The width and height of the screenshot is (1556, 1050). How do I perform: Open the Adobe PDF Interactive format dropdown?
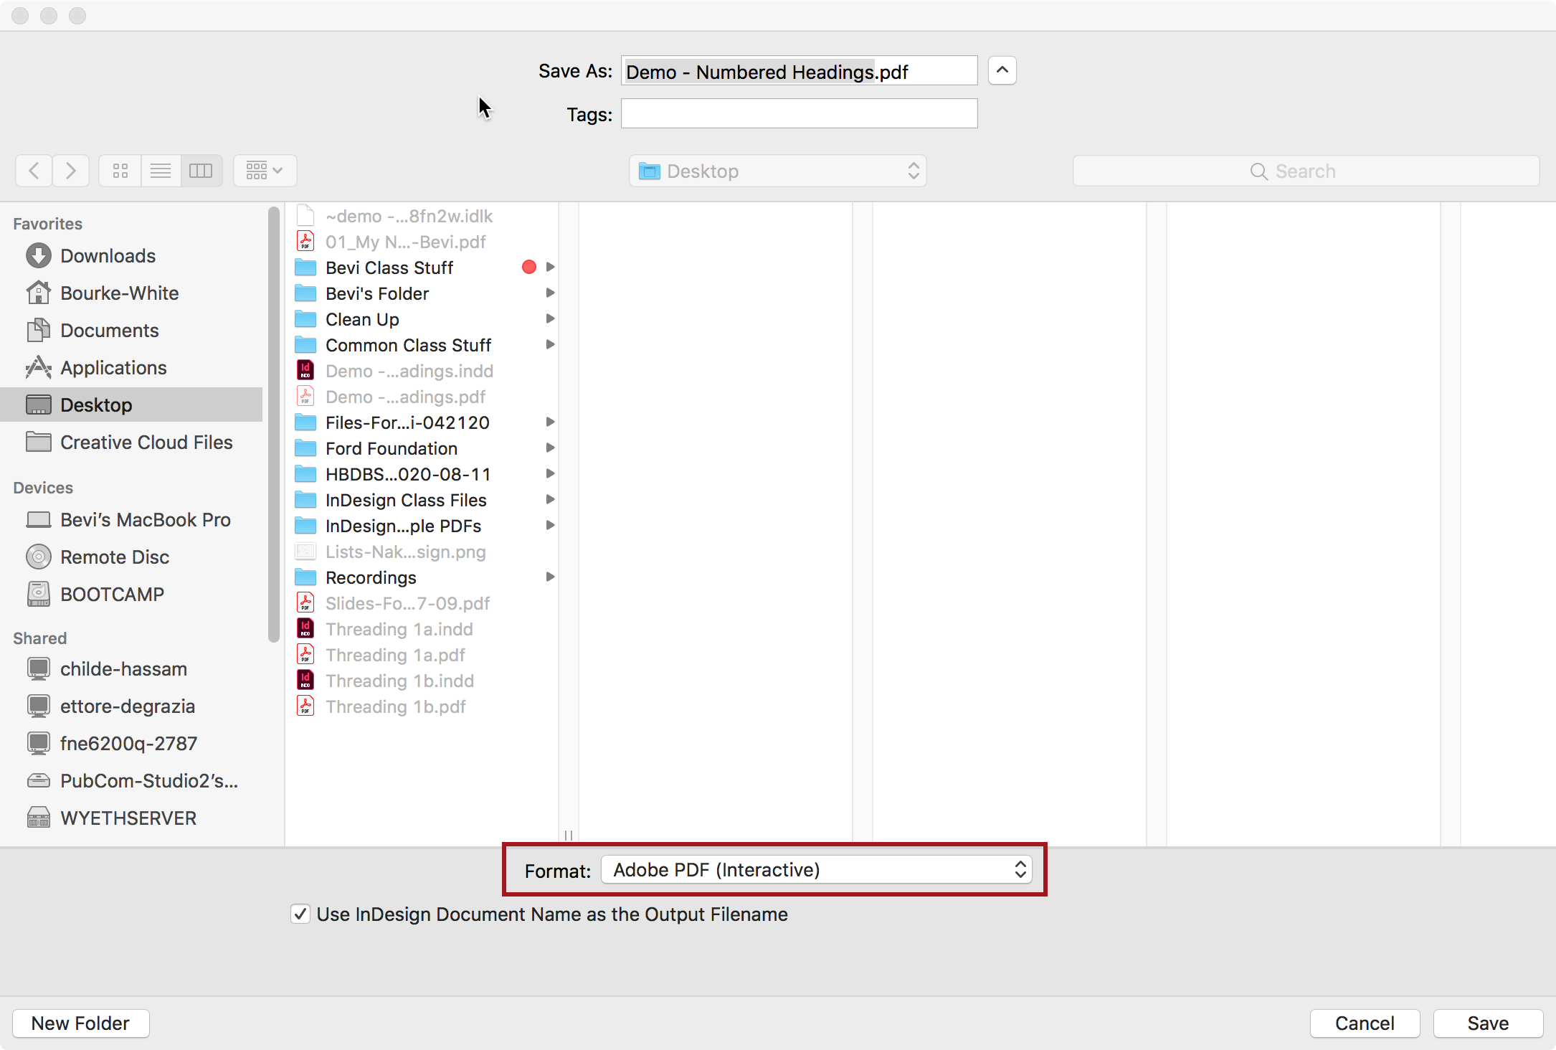click(817, 869)
